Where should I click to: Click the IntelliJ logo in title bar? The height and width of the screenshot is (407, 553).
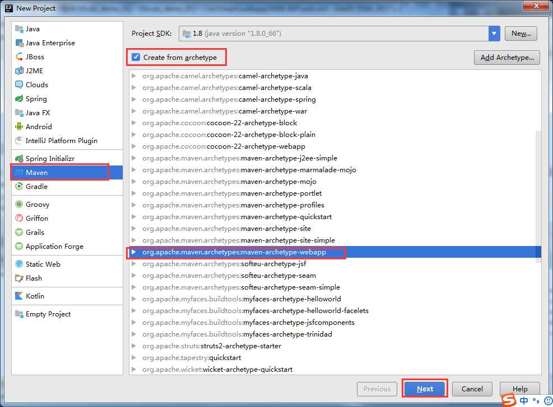coord(9,8)
